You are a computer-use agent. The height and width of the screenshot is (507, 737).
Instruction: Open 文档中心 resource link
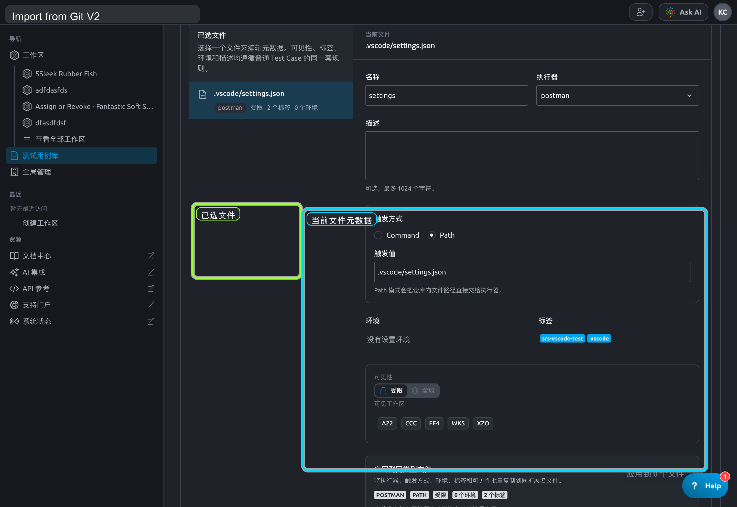(x=82, y=256)
